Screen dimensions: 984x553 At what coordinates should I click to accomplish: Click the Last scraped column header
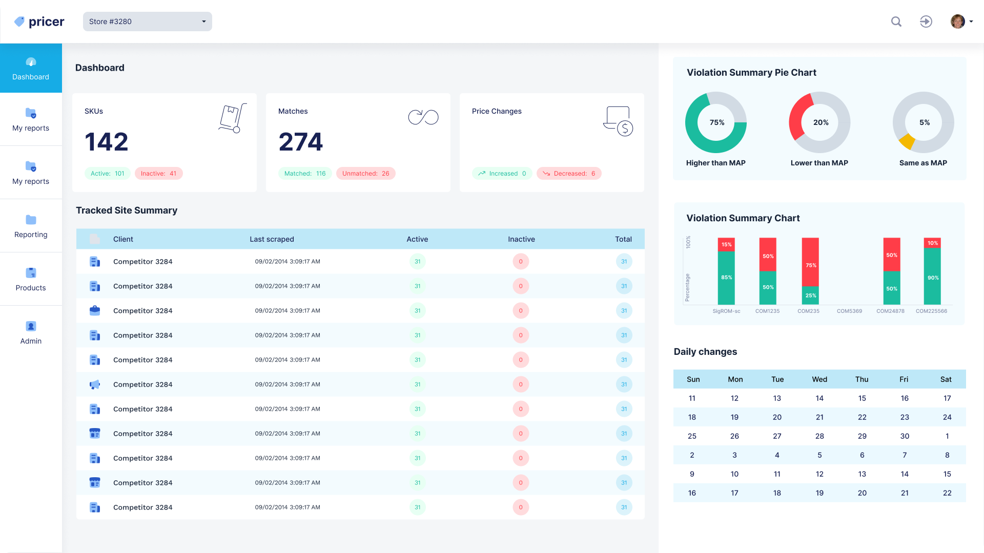point(272,239)
